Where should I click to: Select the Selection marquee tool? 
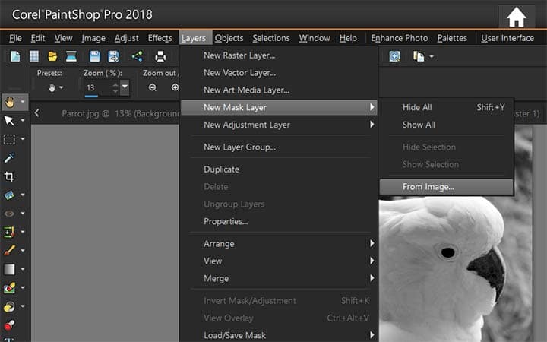(9, 139)
